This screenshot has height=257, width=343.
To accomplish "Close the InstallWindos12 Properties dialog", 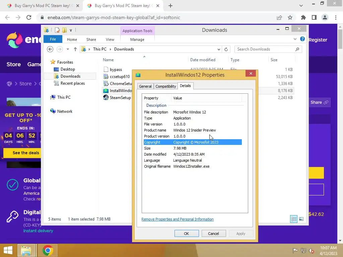I will [251, 73].
